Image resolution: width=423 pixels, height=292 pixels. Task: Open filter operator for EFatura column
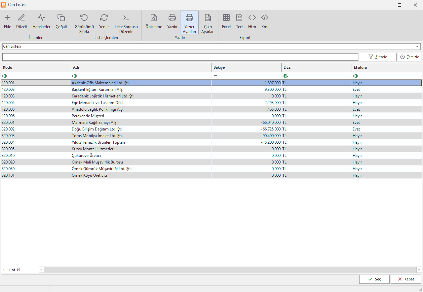click(356, 76)
